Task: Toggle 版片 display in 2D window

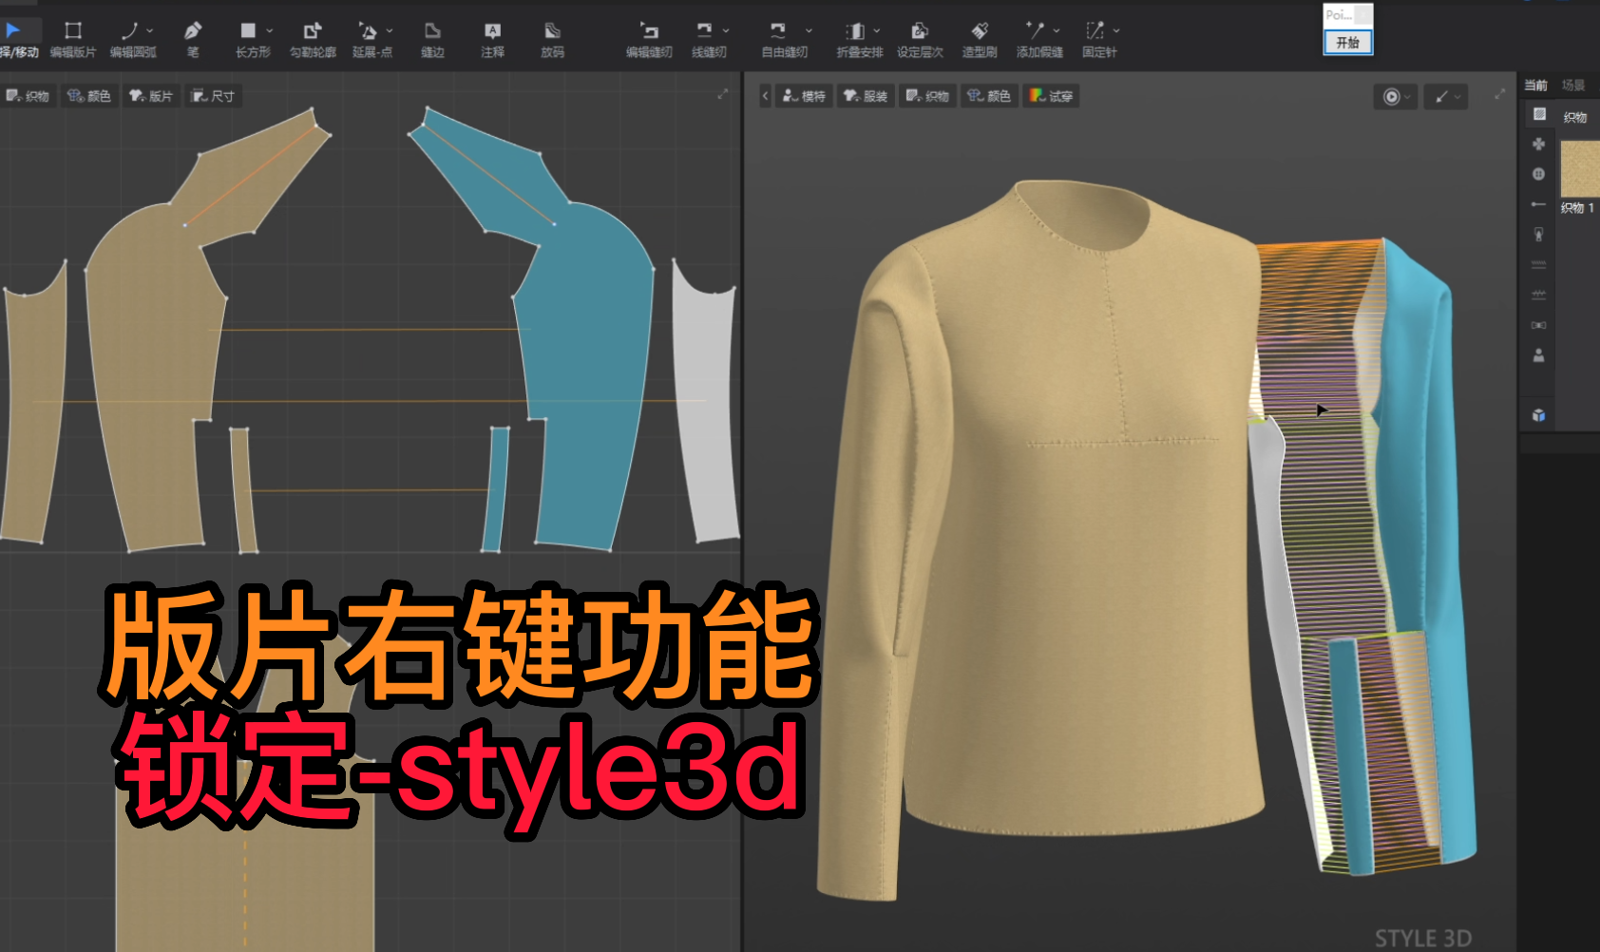Action: [151, 96]
